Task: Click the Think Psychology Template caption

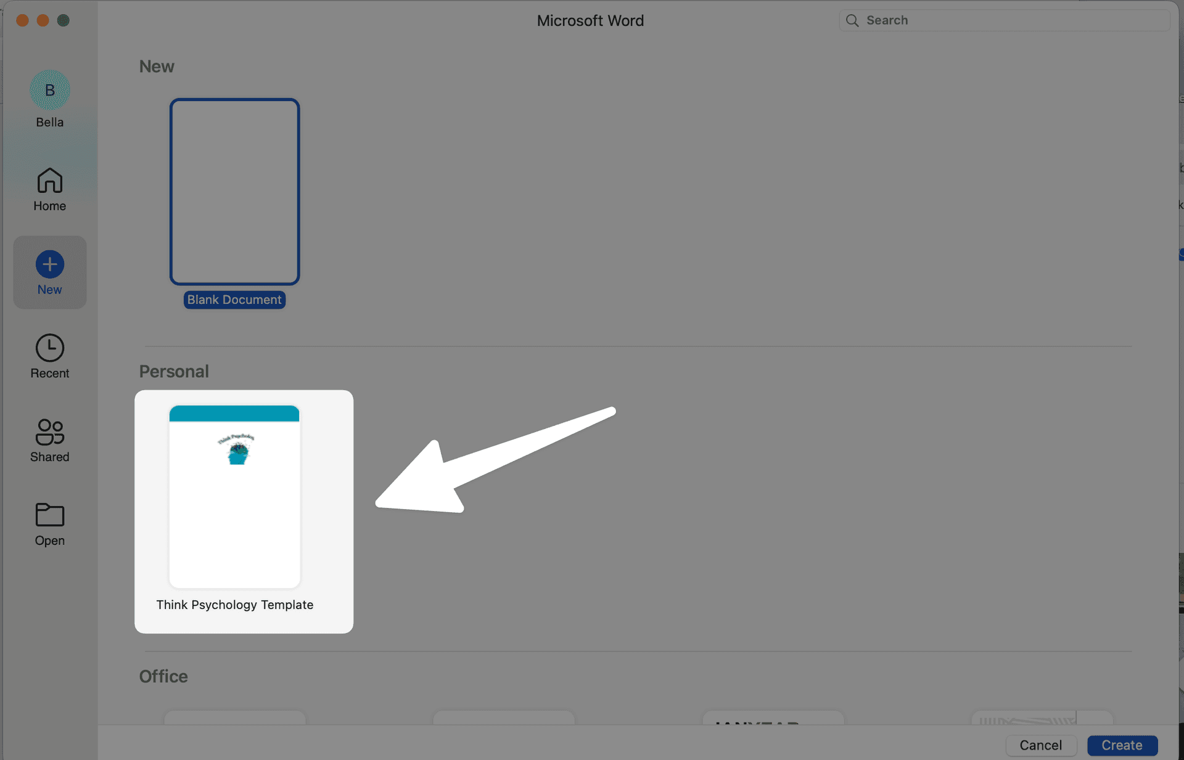Action: 235,605
